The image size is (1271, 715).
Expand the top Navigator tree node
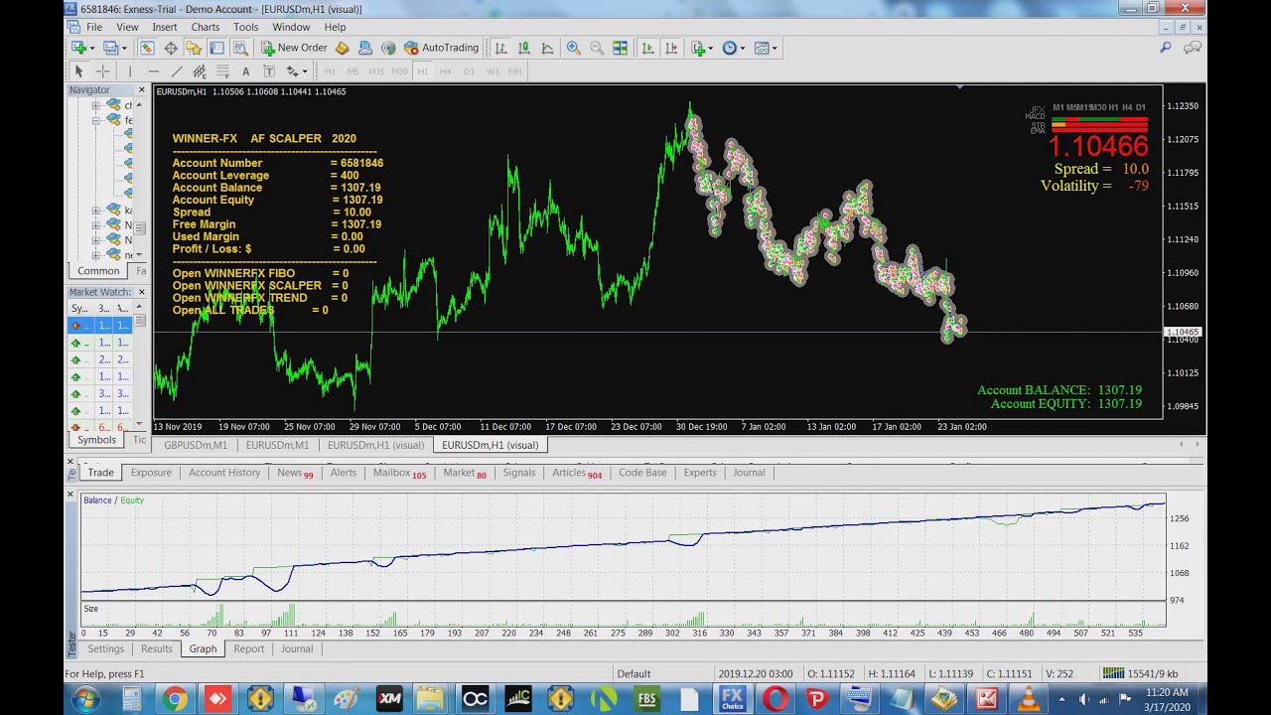[96, 105]
